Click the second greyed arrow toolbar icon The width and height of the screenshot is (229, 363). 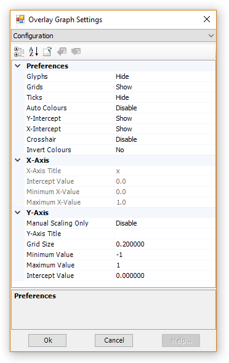[x=76, y=51]
